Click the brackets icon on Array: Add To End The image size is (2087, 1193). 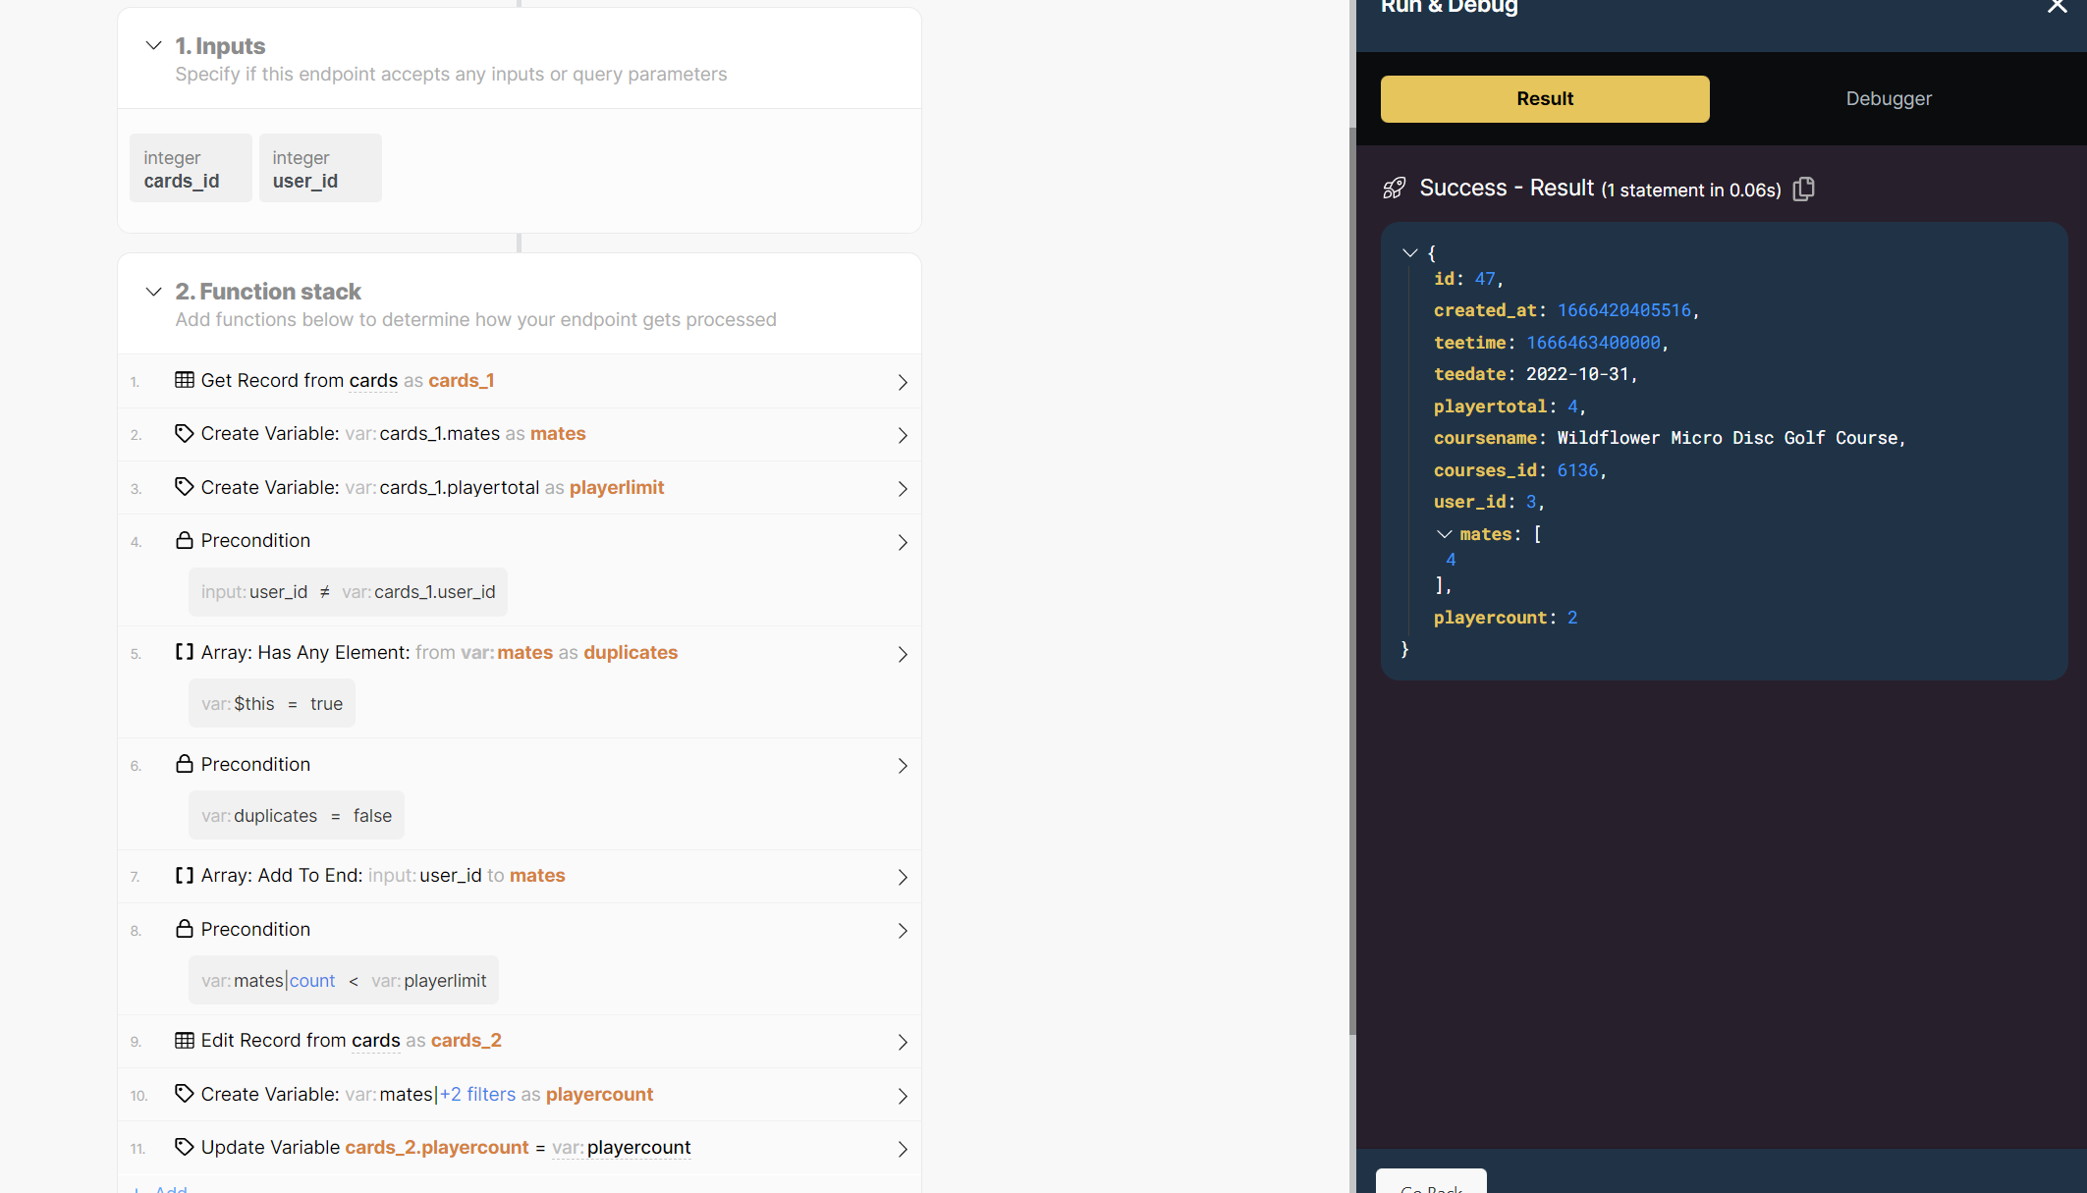tap(184, 875)
